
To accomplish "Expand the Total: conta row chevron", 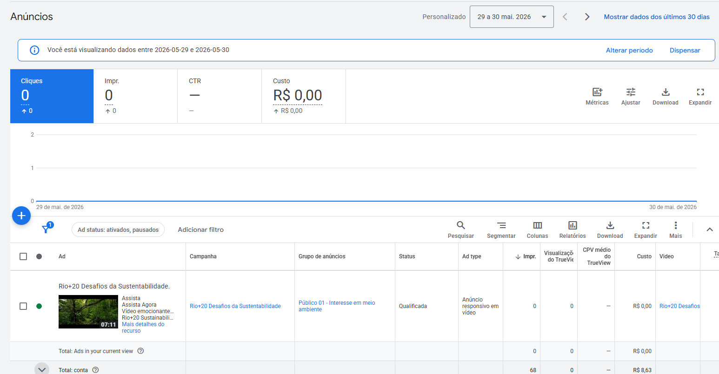I will tap(42, 369).
